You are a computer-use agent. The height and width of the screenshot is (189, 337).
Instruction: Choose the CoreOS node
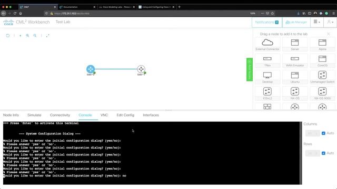pos(322,61)
